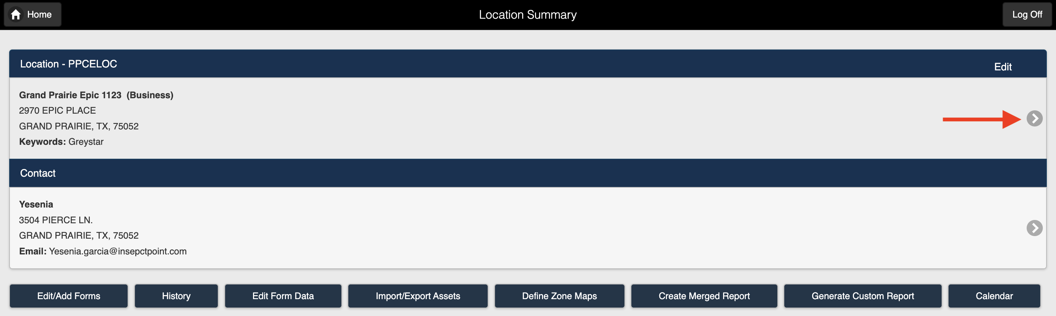Viewport: 1056px width, 316px height.
Task: Click Keywords: Greystar line
Action: pyautogui.click(x=62, y=142)
